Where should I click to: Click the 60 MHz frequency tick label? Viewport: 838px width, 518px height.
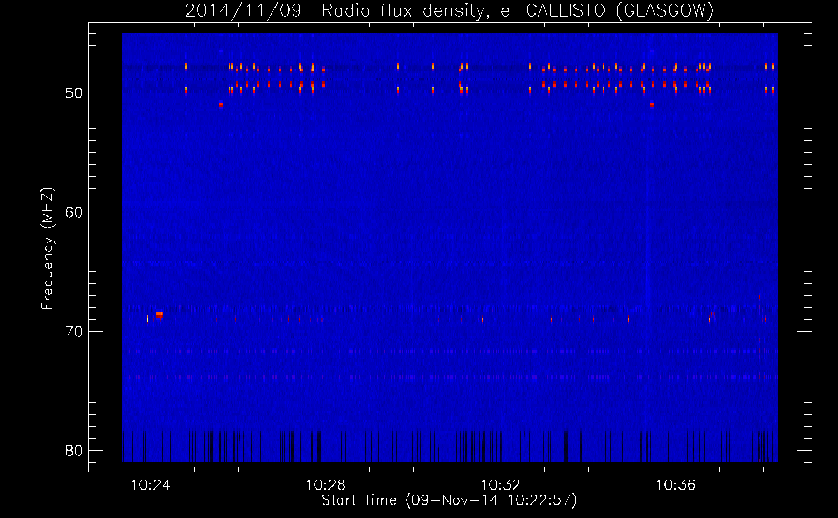[x=74, y=212]
